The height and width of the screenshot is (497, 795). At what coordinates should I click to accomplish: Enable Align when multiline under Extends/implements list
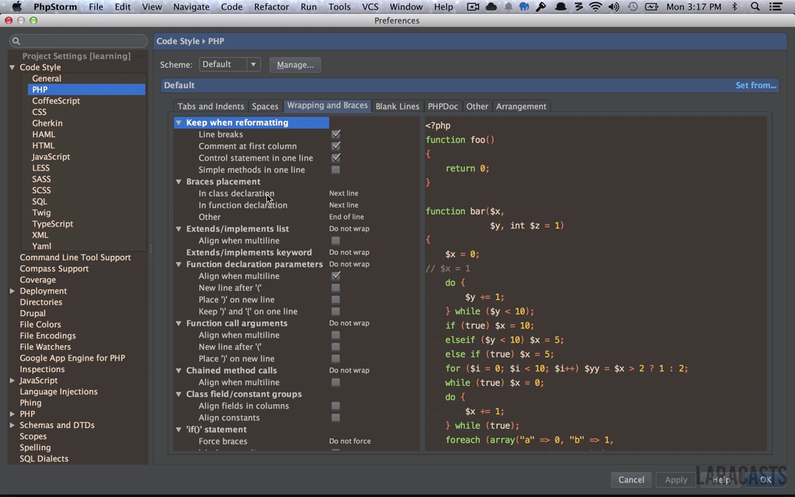[x=335, y=240]
